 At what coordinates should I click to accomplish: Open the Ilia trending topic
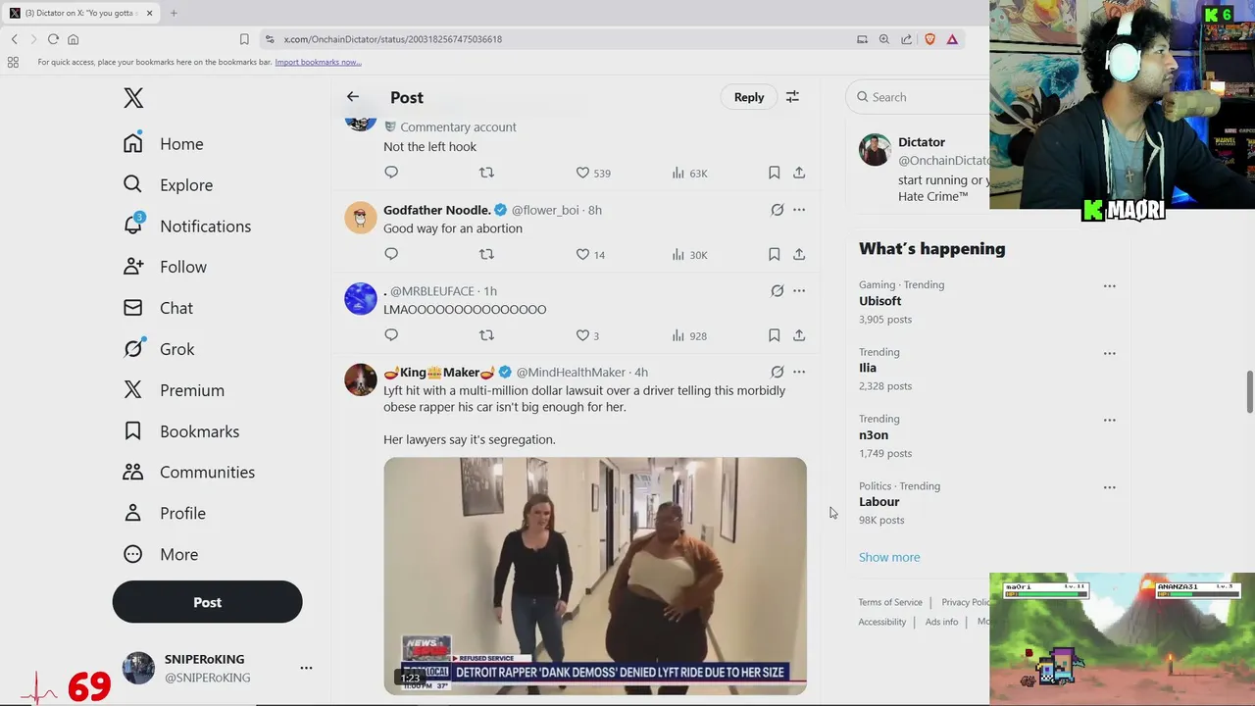pos(868,368)
